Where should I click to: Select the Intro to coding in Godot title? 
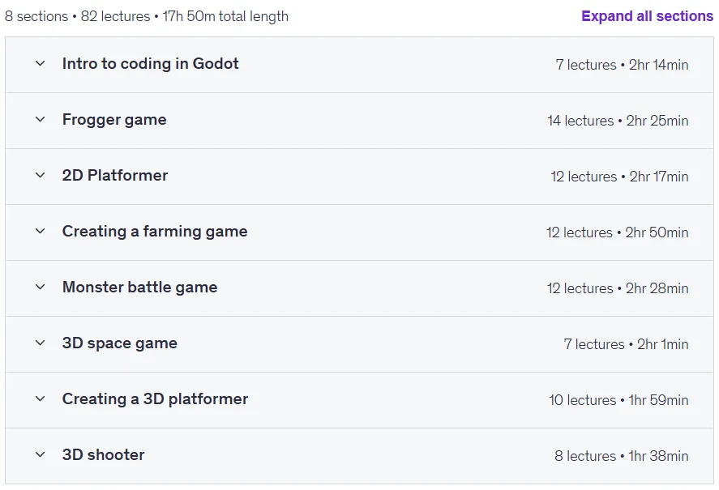[151, 64]
